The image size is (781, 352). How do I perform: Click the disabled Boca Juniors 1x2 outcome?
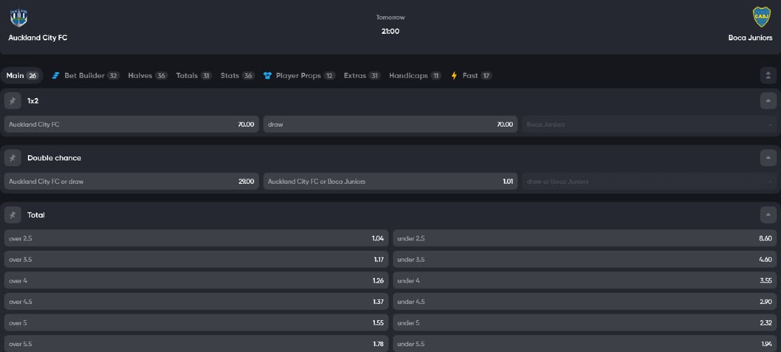tap(649, 124)
